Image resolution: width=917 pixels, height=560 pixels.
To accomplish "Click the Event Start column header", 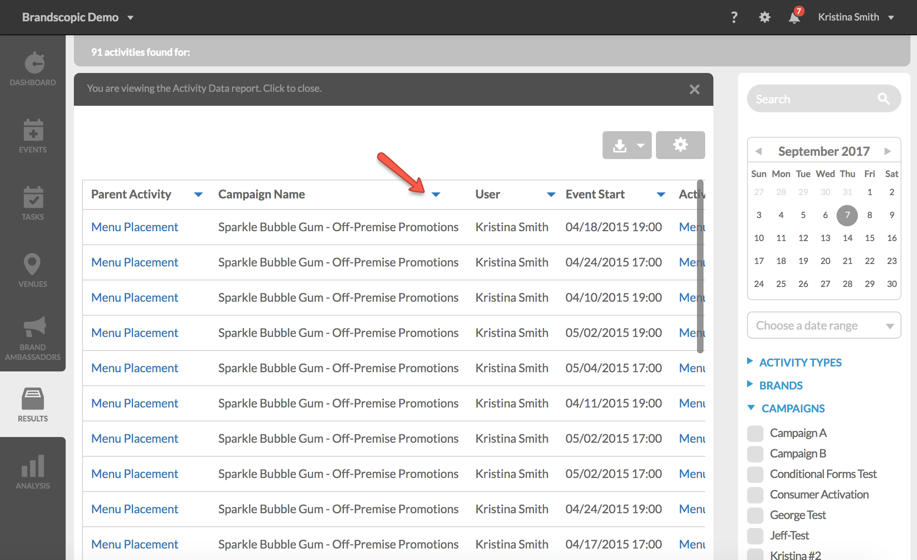I will pos(595,194).
